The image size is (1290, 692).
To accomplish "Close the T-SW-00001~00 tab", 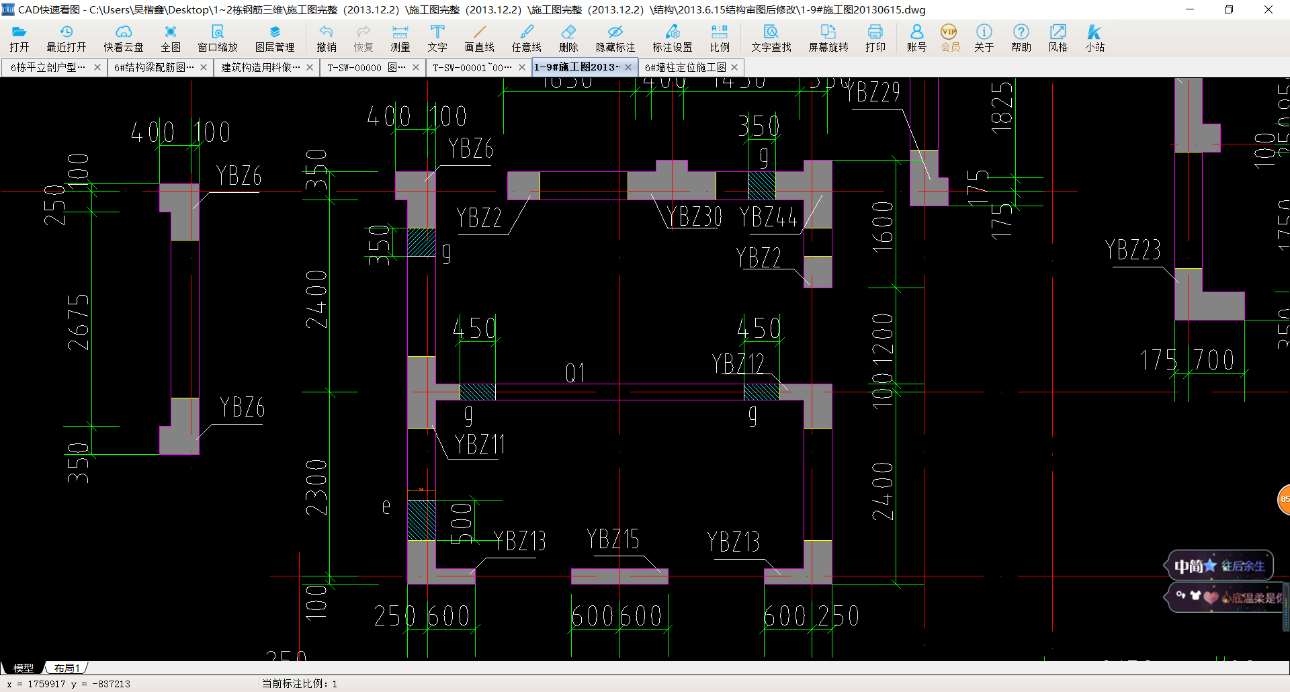I will coord(522,67).
